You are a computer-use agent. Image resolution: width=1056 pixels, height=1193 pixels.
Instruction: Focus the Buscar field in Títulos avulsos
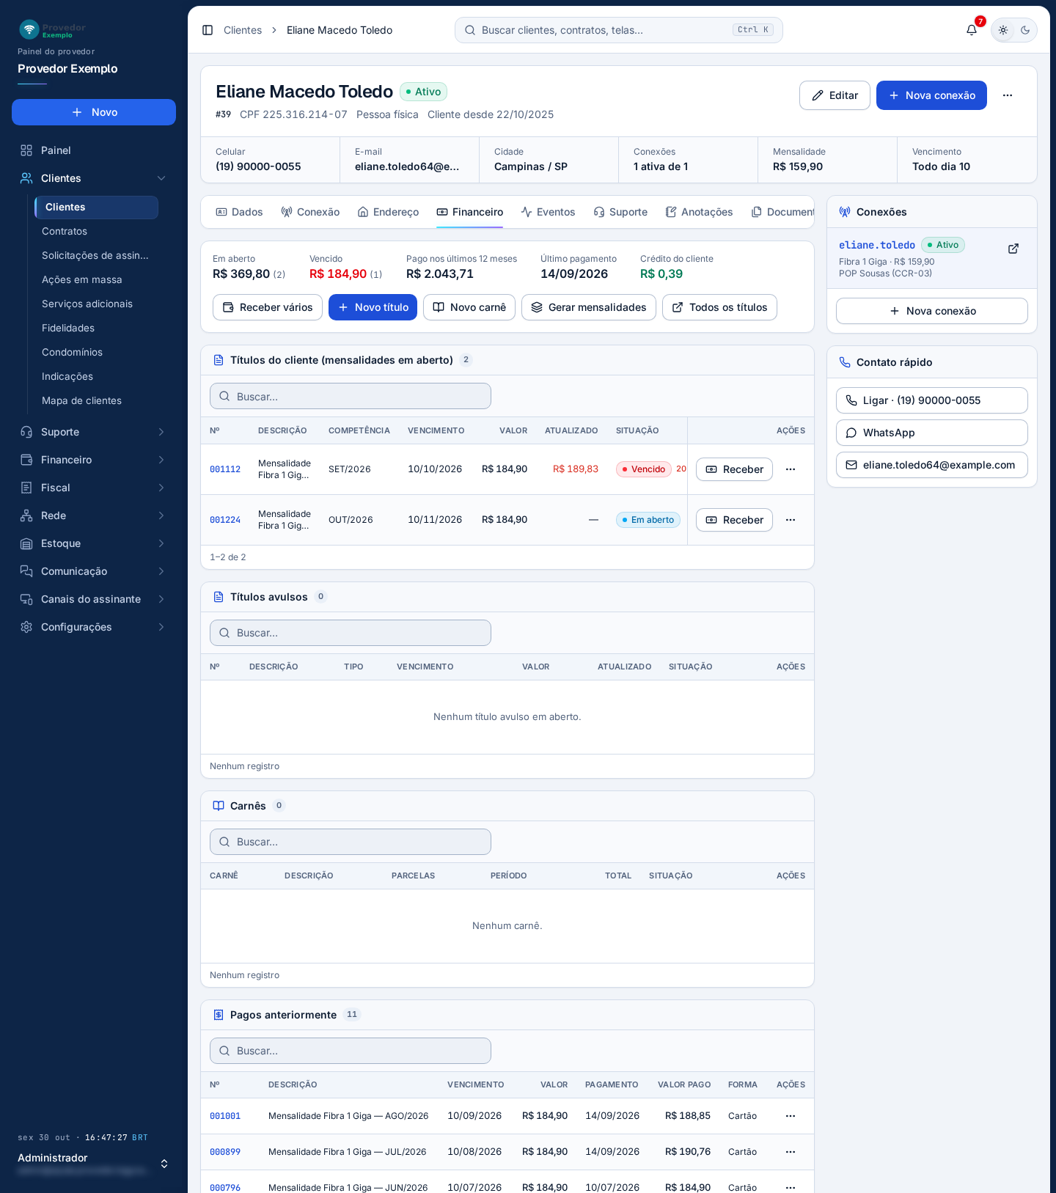click(351, 633)
